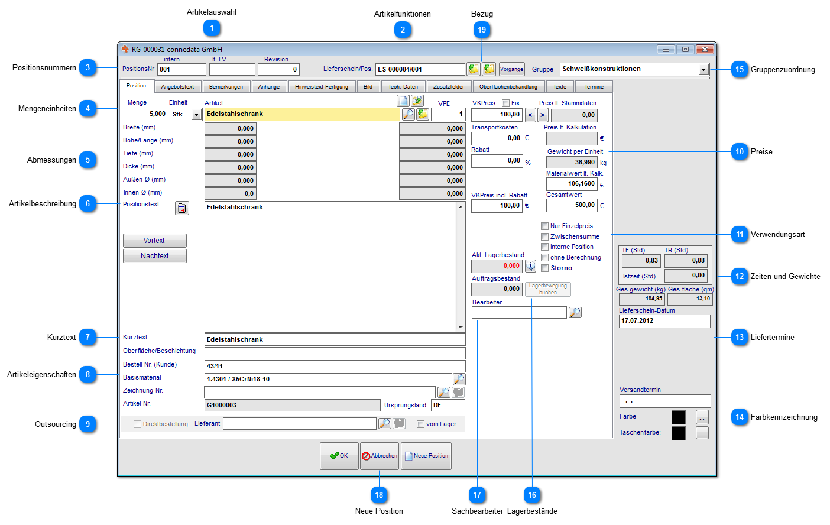Open the Bild tab
This screenshot has height=525, width=830.
(x=368, y=87)
